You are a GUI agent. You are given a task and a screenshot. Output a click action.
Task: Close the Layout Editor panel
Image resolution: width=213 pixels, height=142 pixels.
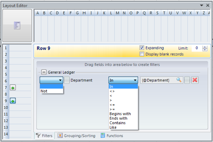coord(208,5)
